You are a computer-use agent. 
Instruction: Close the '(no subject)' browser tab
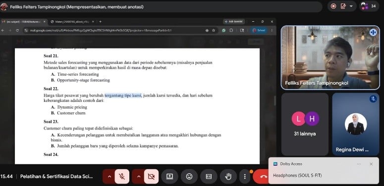44,22
